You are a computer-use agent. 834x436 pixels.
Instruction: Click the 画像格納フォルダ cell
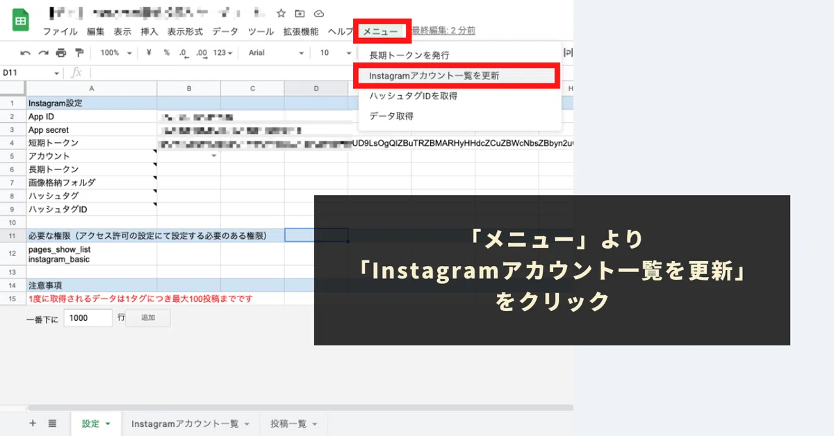[x=92, y=183]
